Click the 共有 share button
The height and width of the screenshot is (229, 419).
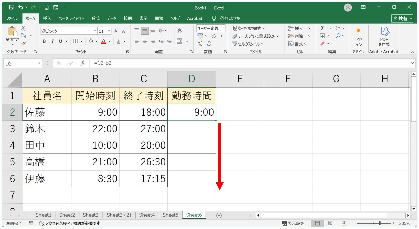pyautogui.click(x=402, y=18)
